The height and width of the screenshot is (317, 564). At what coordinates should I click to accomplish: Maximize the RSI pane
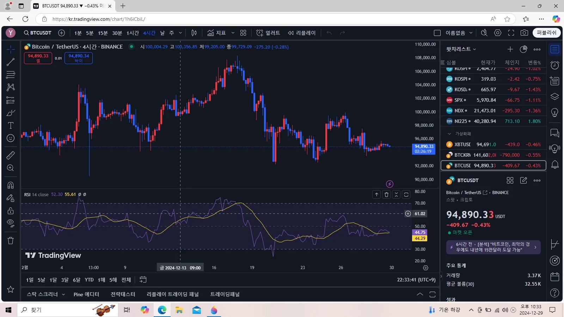[406, 194]
